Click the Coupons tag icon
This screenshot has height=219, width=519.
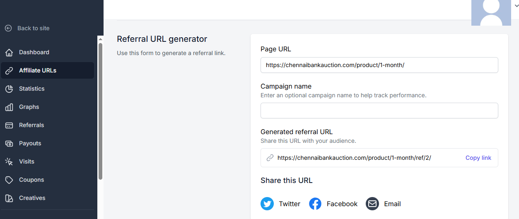[9, 180]
